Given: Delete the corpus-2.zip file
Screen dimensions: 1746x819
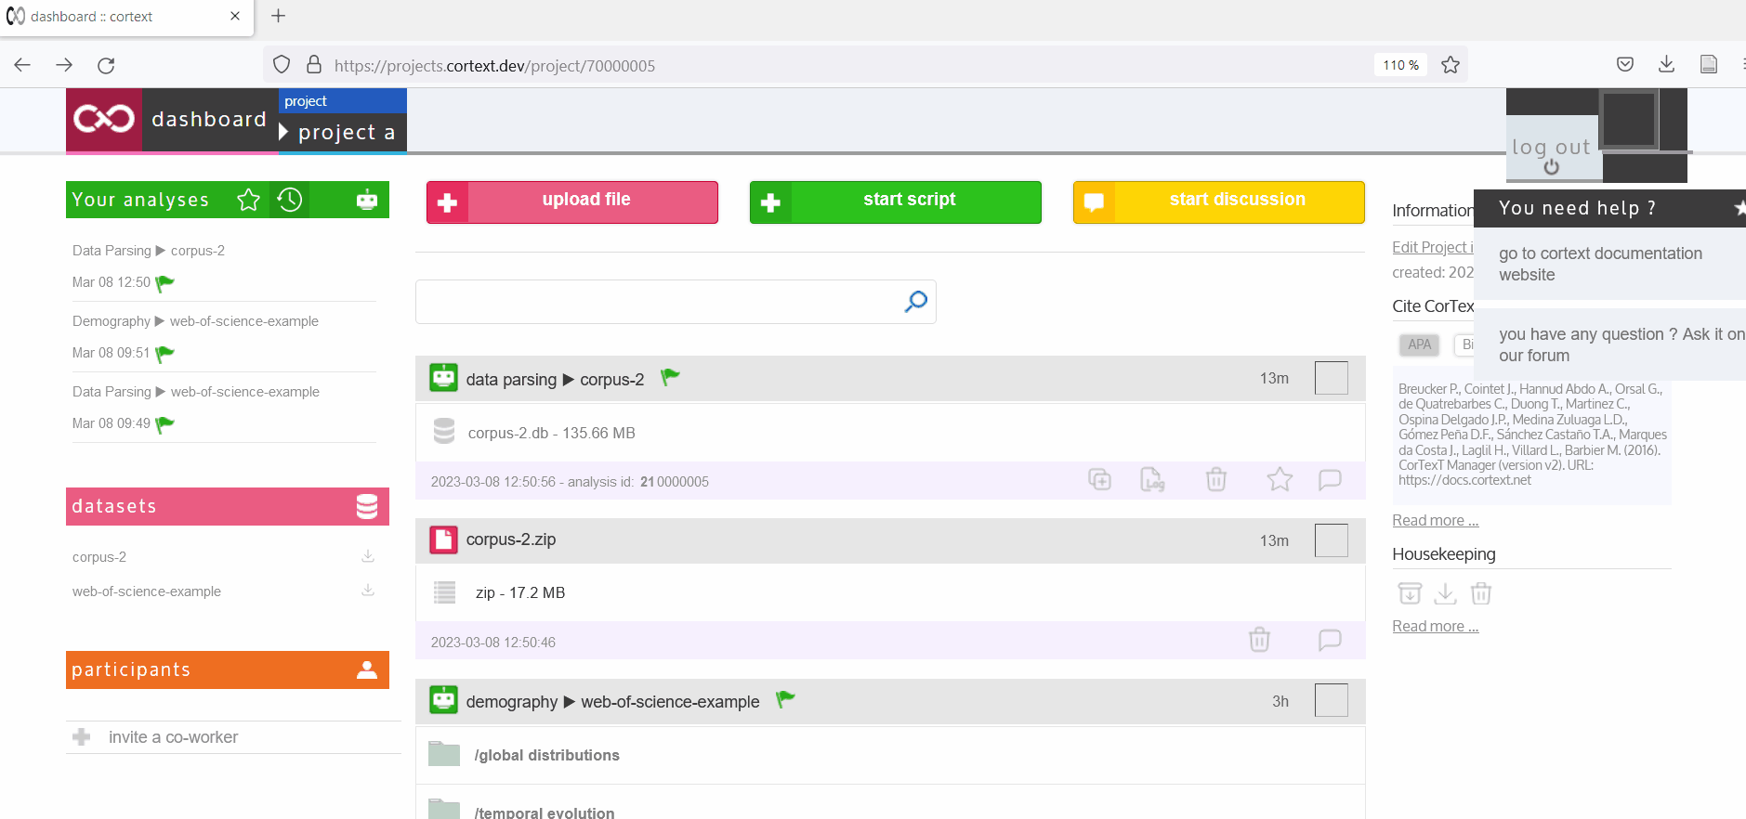Looking at the screenshot, I should click(x=1259, y=639).
